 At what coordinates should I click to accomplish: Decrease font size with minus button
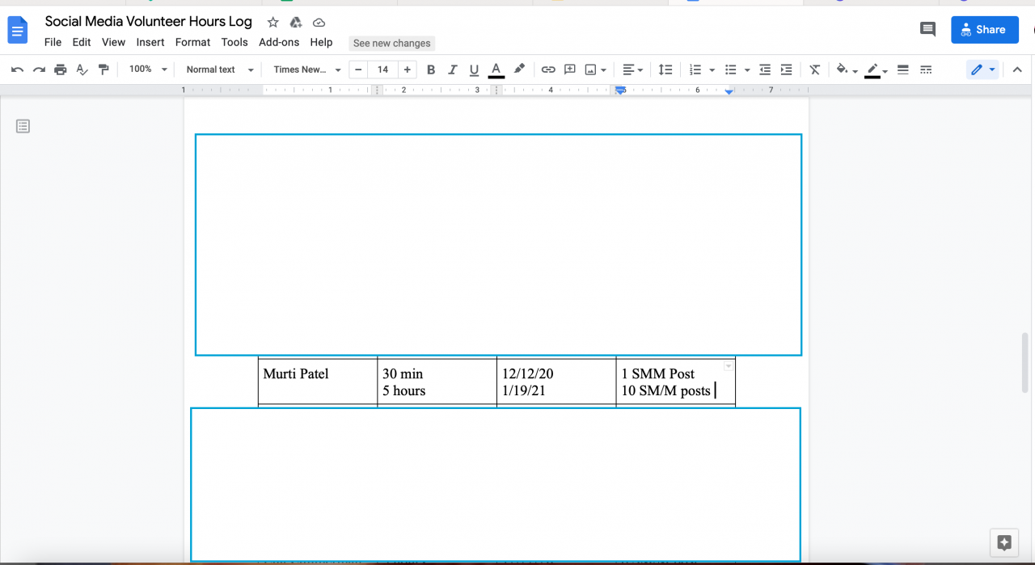pos(358,70)
